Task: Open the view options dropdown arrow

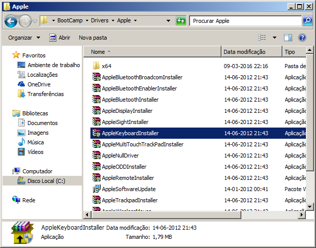Action: tap(274, 38)
